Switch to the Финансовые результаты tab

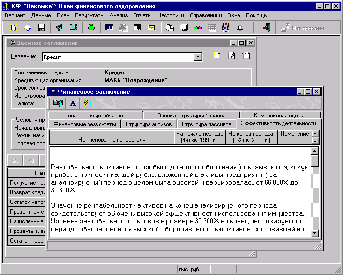[85, 124]
